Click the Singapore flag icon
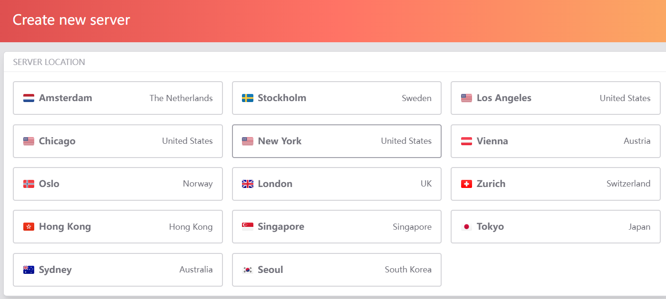The height and width of the screenshot is (299, 666). (247, 227)
